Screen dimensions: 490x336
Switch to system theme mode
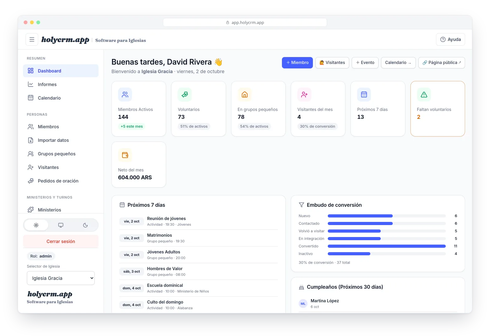[61, 225]
